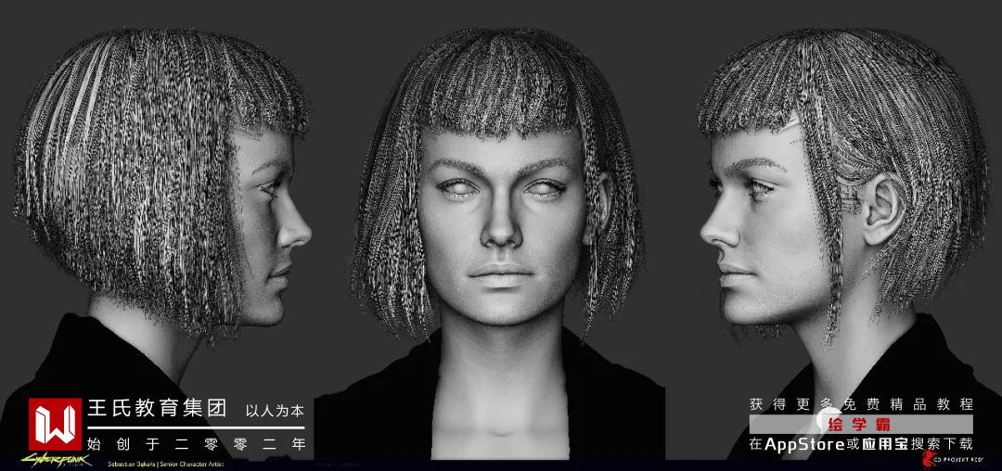Image resolution: width=1002 pixels, height=471 pixels.
Task: Click the text 王氏教育集团
Action: click(x=157, y=410)
